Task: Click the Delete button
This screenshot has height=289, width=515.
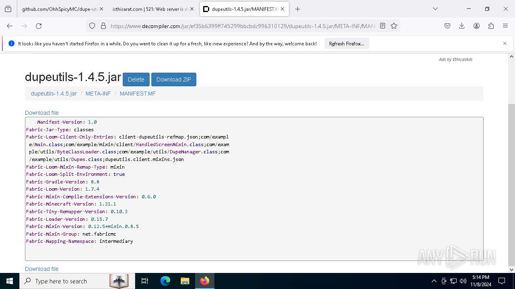Action: [136, 79]
